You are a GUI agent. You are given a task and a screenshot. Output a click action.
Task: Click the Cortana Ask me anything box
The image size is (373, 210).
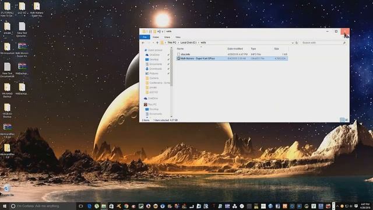[43, 206]
